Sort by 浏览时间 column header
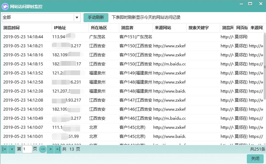The image size is (266, 164). click(26, 28)
